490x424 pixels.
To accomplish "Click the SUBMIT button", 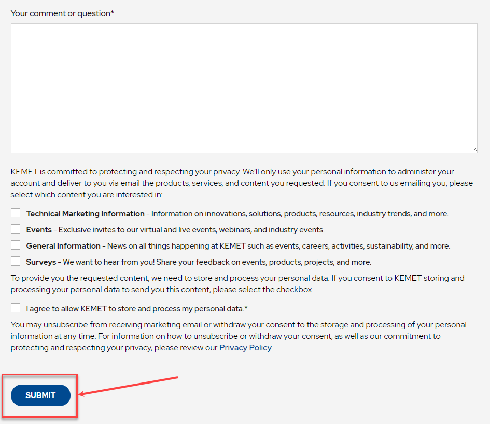I will coord(40,395).
